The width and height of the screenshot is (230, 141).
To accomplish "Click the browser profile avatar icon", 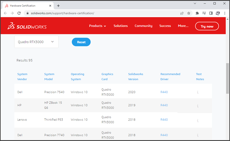I will click(218, 13).
